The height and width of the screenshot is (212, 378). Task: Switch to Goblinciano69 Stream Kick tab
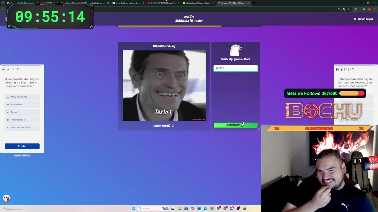pyautogui.click(x=198, y=3)
